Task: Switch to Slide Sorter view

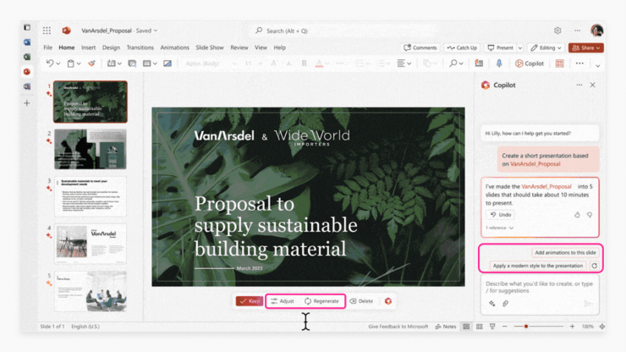Action: (x=479, y=327)
